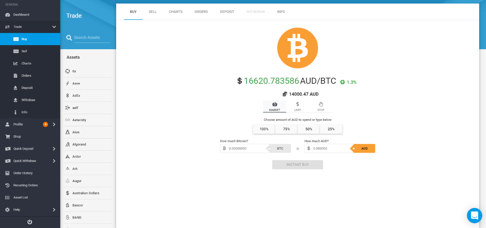Click the BUY tab
The height and width of the screenshot is (228, 486).
(133, 12)
